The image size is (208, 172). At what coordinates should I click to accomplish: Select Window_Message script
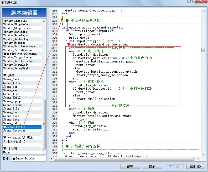pyautogui.click(x=22, y=43)
